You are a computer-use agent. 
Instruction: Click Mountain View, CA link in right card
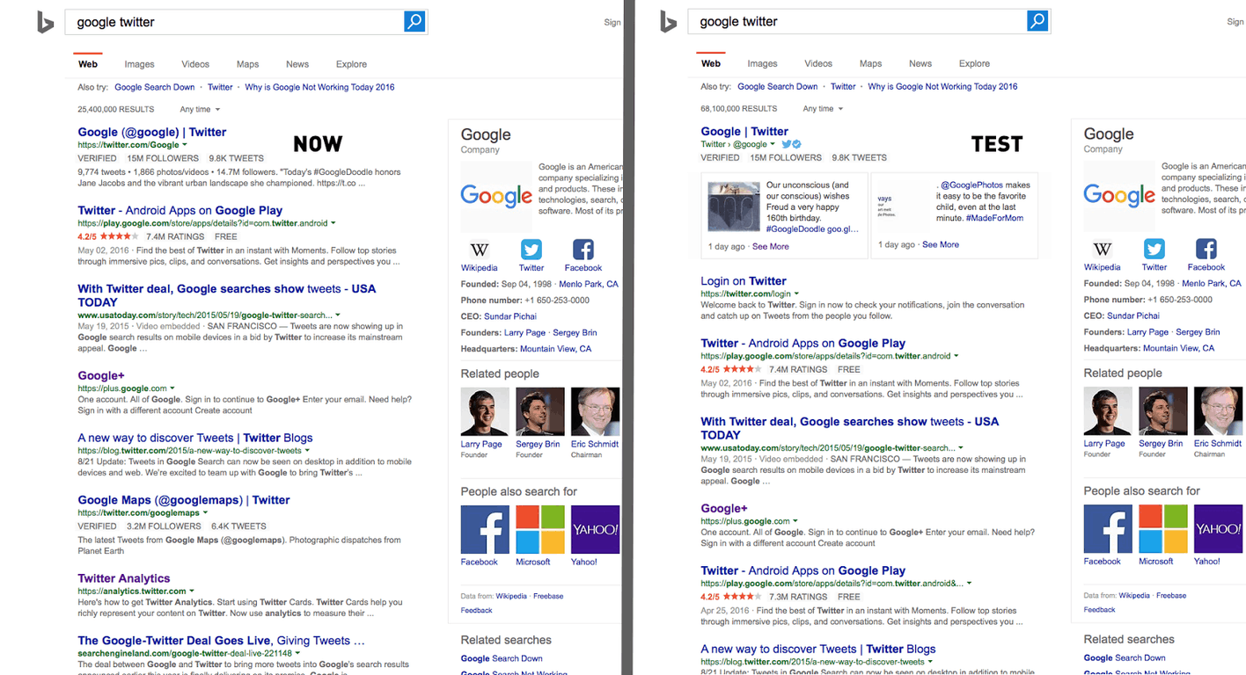(1178, 348)
